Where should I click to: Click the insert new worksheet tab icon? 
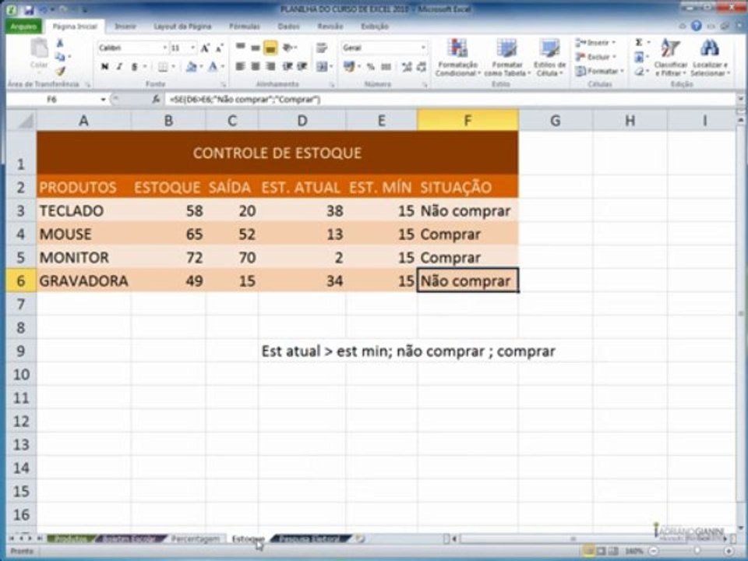(x=361, y=539)
